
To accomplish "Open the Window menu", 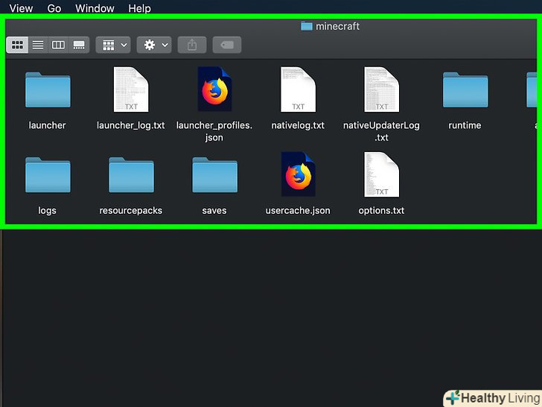I will point(95,8).
